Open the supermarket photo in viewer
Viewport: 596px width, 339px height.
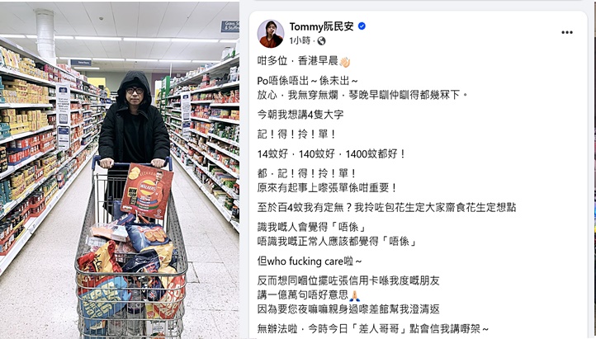pyautogui.click(x=120, y=170)
